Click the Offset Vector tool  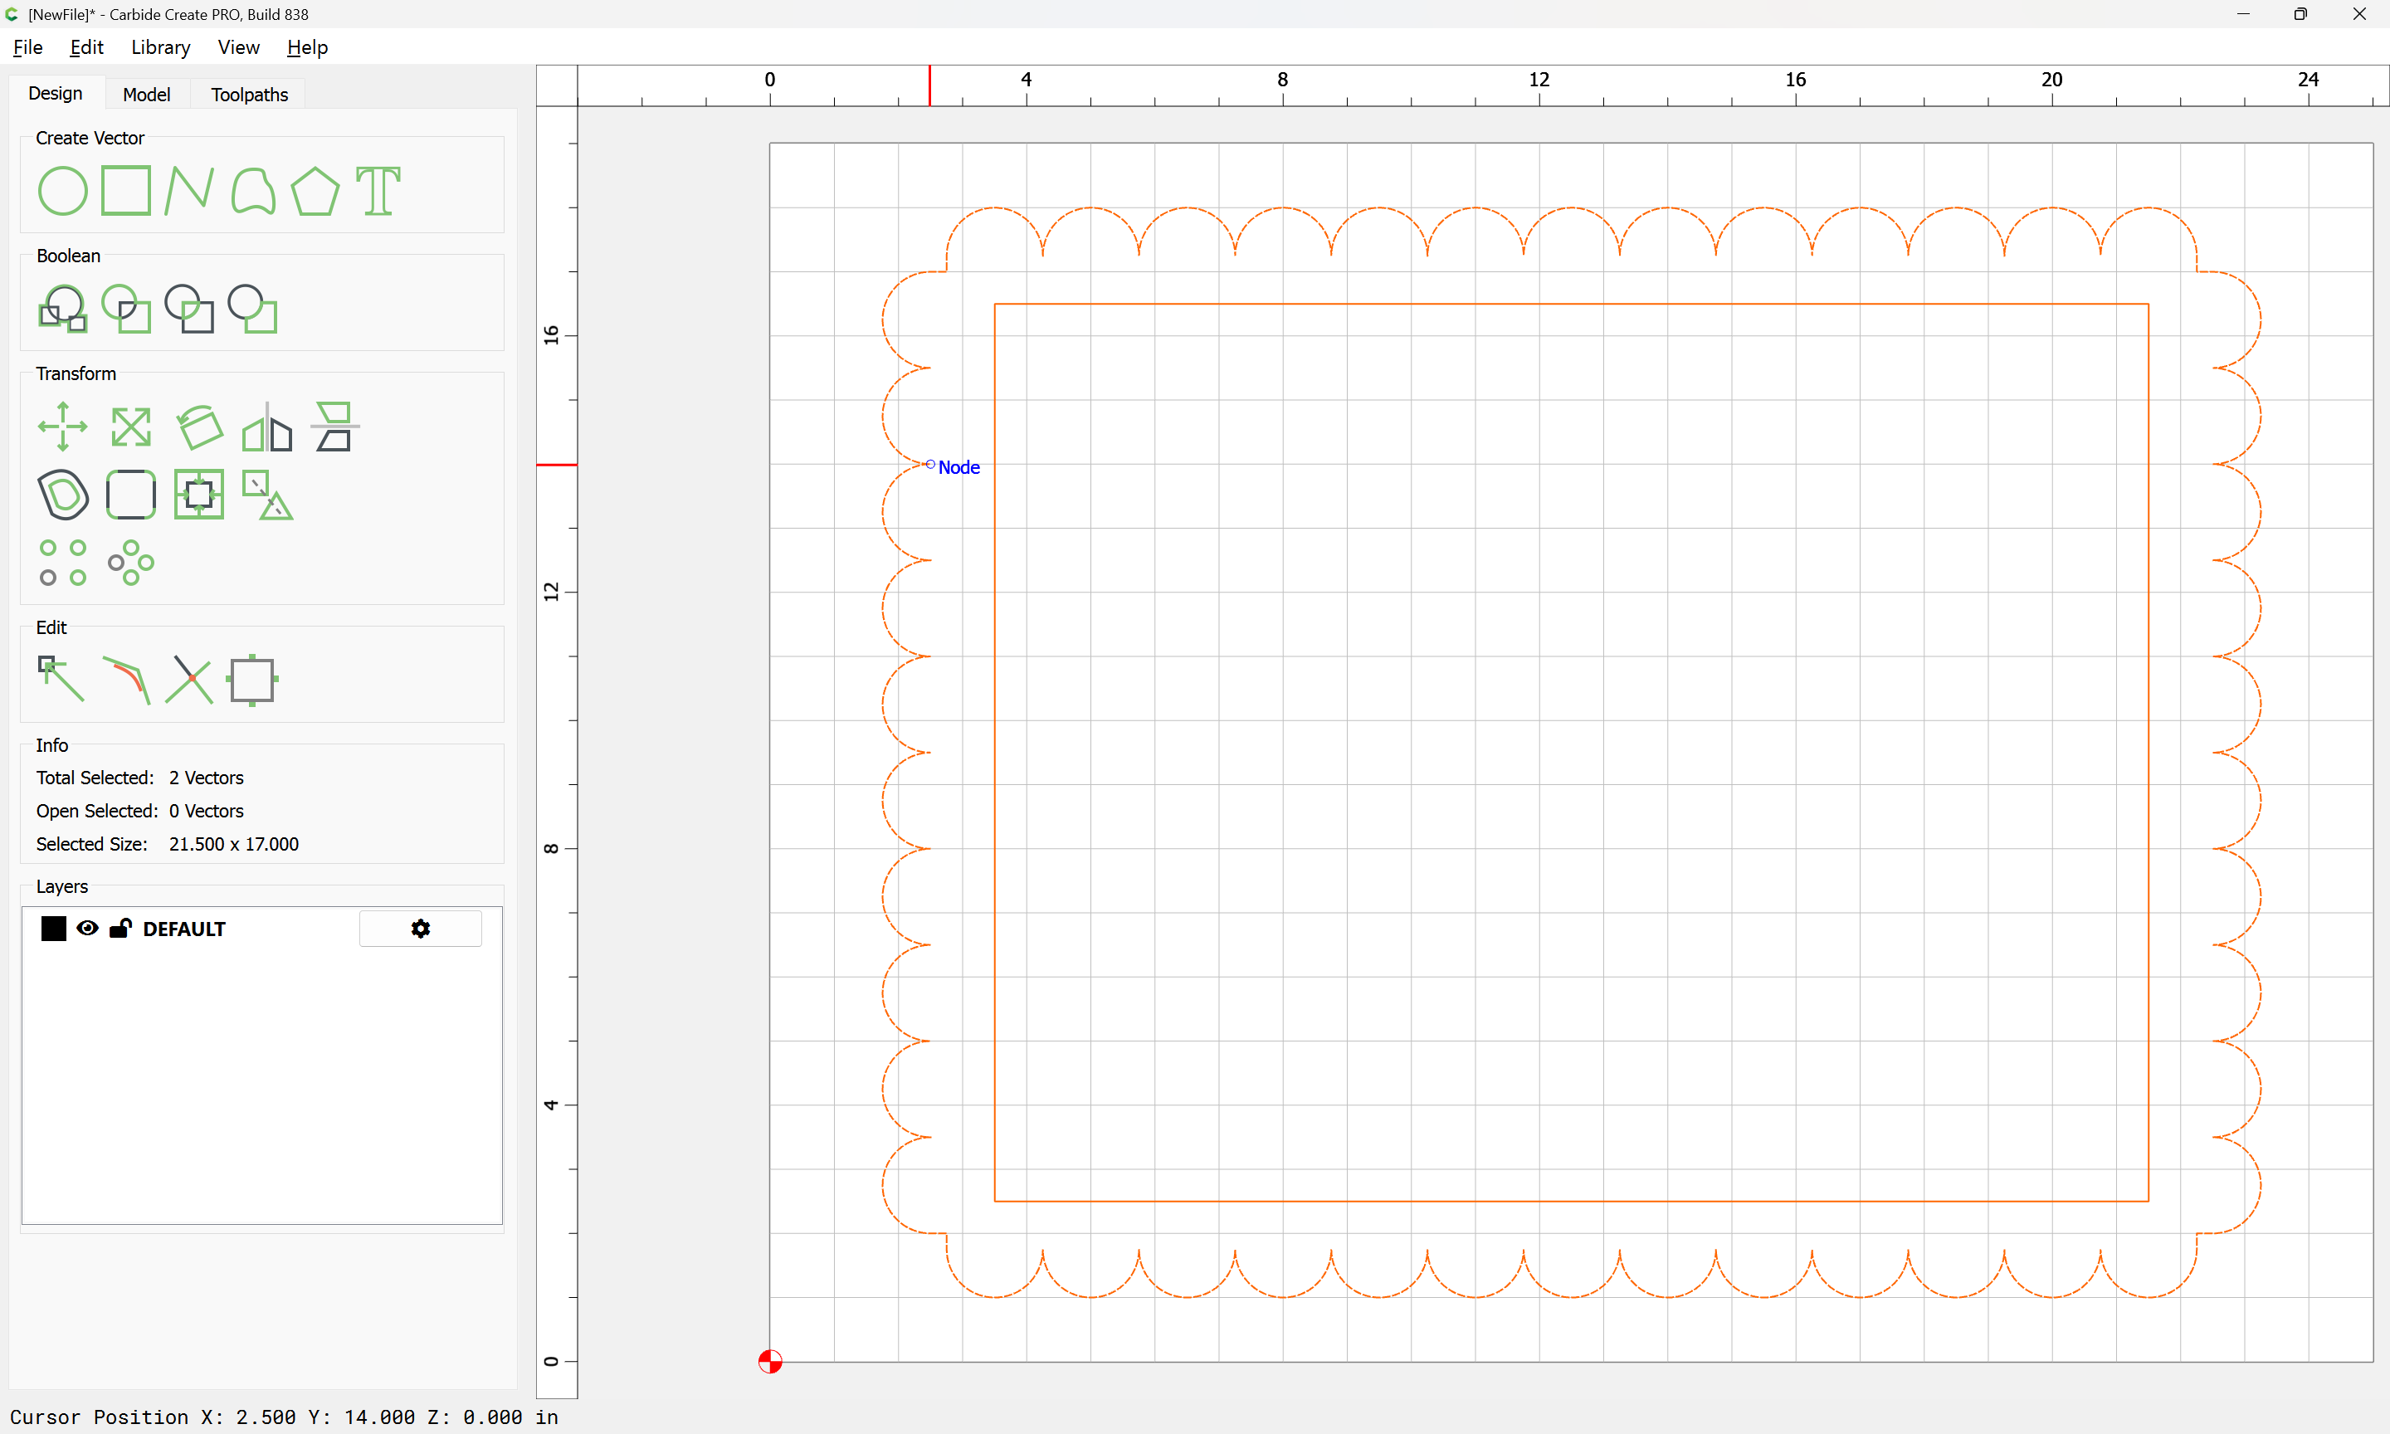(x=63, y=495)
